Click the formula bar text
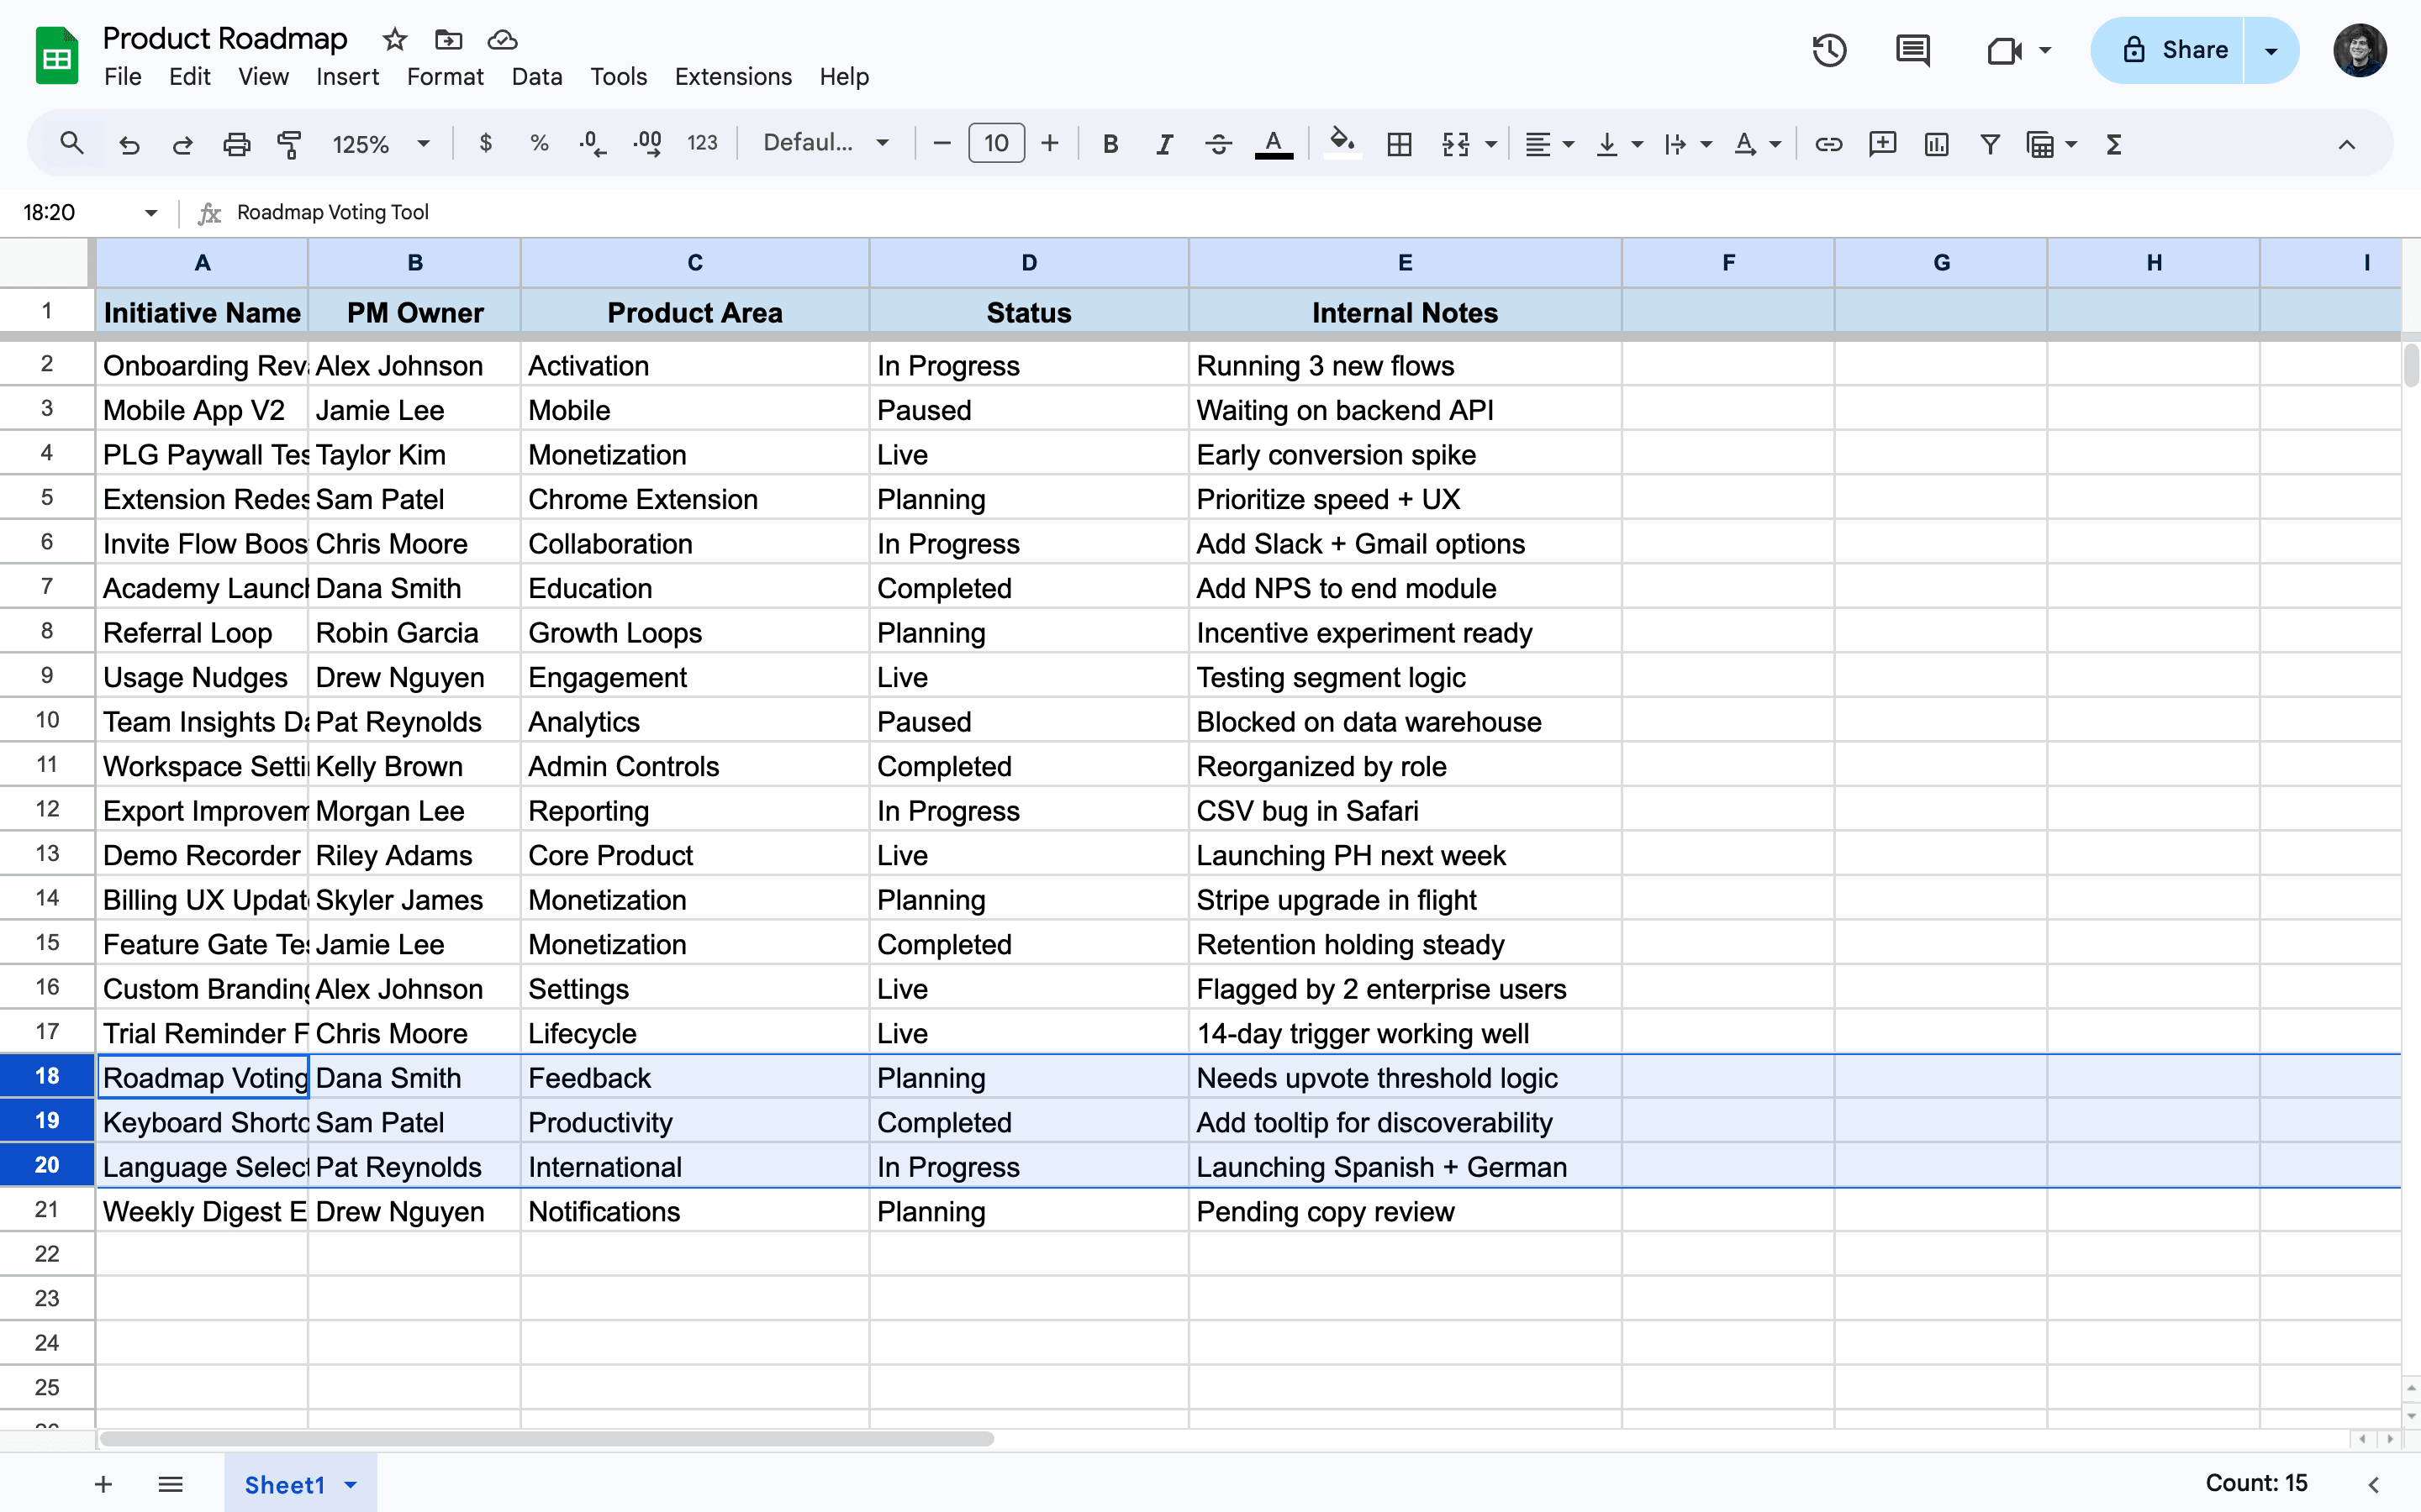This screenshot has height=1512, width=2421. coord(333,212)
